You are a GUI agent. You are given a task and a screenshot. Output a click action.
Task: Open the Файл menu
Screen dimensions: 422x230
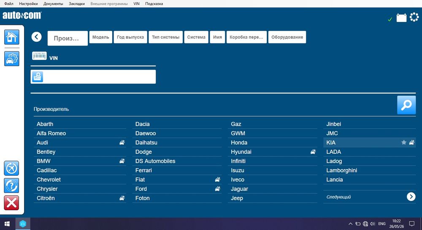pos(9,4)
